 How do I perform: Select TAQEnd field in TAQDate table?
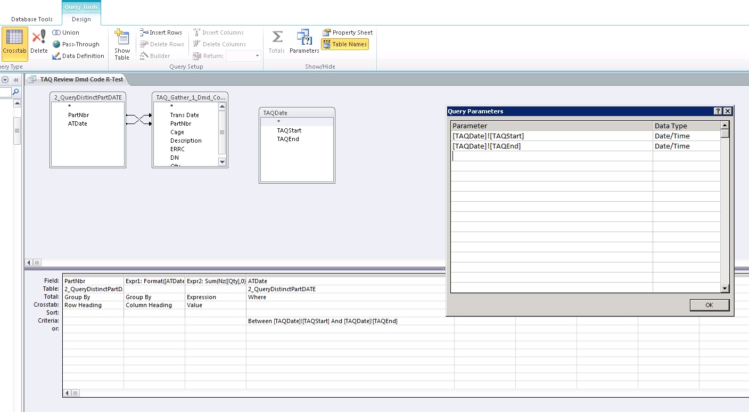click(x=288, y=139)
